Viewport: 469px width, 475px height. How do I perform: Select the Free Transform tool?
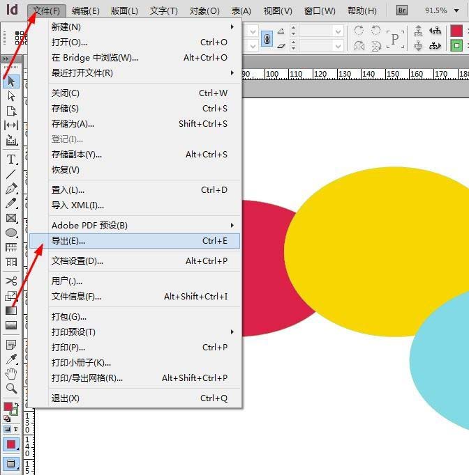click(11, 296)
